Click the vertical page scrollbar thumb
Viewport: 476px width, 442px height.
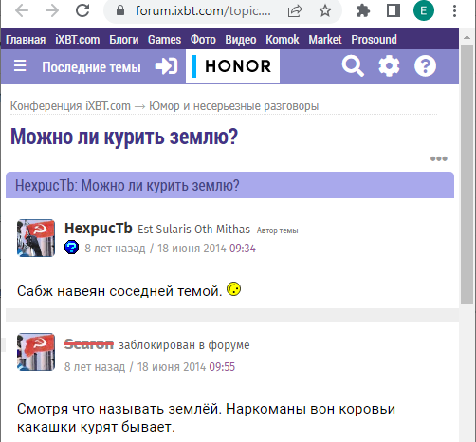[467, 174]
